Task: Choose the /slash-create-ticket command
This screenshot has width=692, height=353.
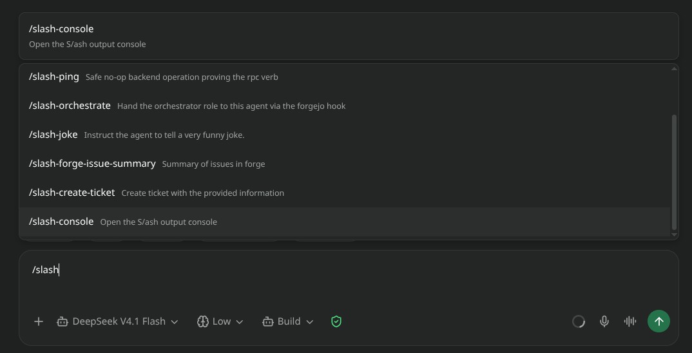Action: tap(345, 193)
